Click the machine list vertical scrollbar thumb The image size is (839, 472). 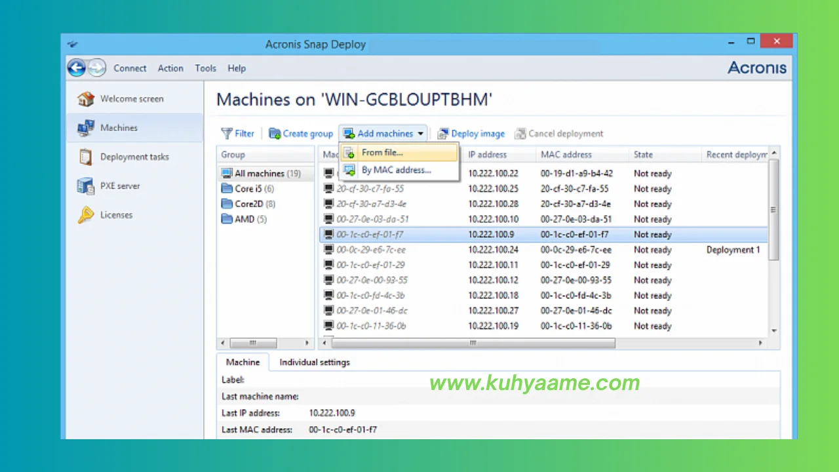tap(773, 210)
